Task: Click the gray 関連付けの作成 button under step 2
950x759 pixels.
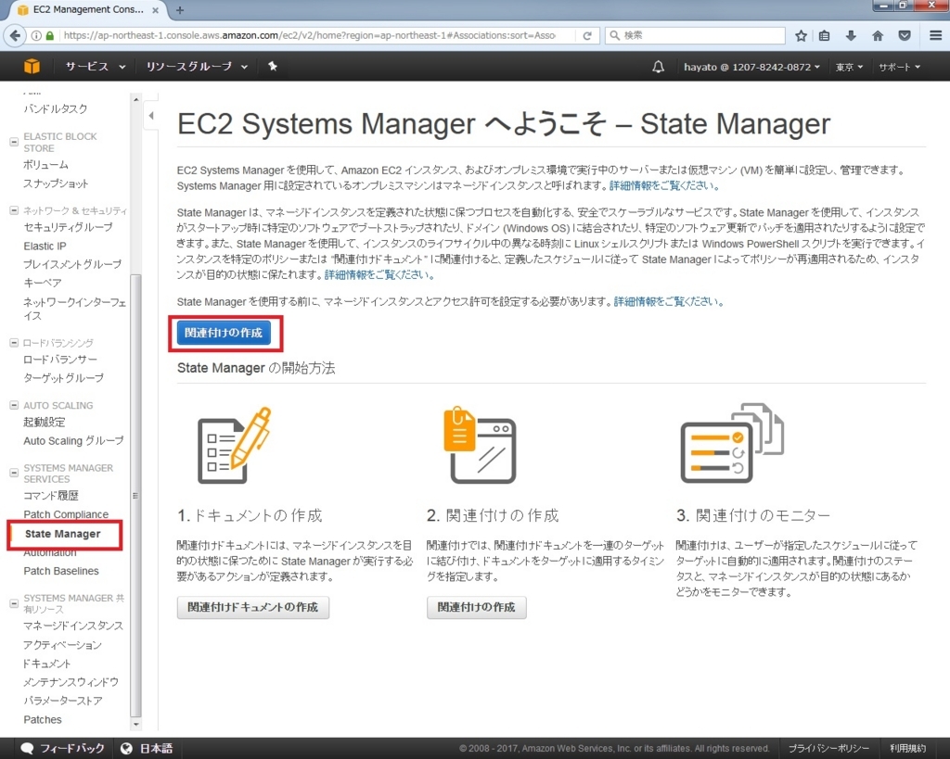Action: coord(476,607)
